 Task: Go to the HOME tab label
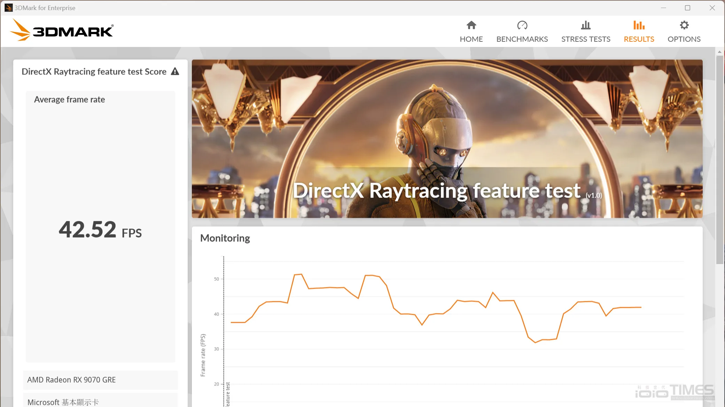click(x=471, y=39)
